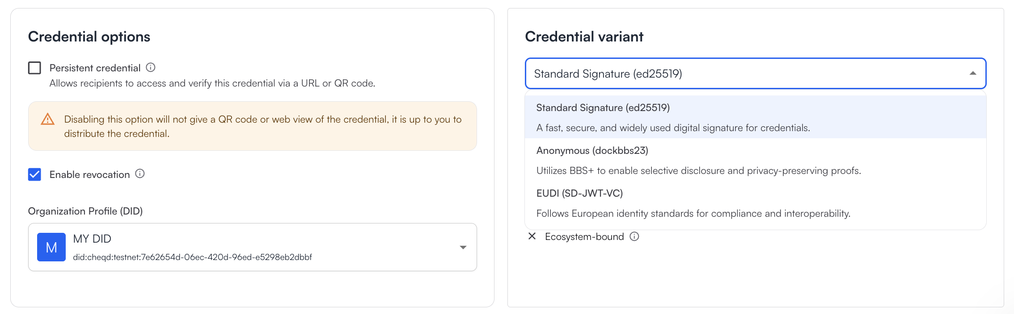1014x314 pixels.
Task: Click info icon beside Ecosystem-bound
Action: [x=634, y=236]
